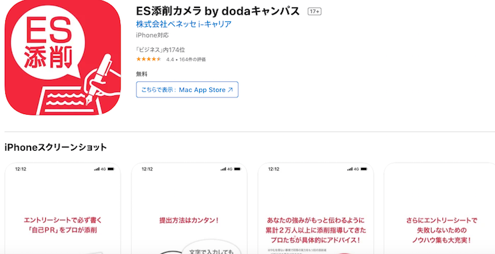
Task: Click the ES添削カメラ by dodaキャンパス title
Action: pos(218,11)
